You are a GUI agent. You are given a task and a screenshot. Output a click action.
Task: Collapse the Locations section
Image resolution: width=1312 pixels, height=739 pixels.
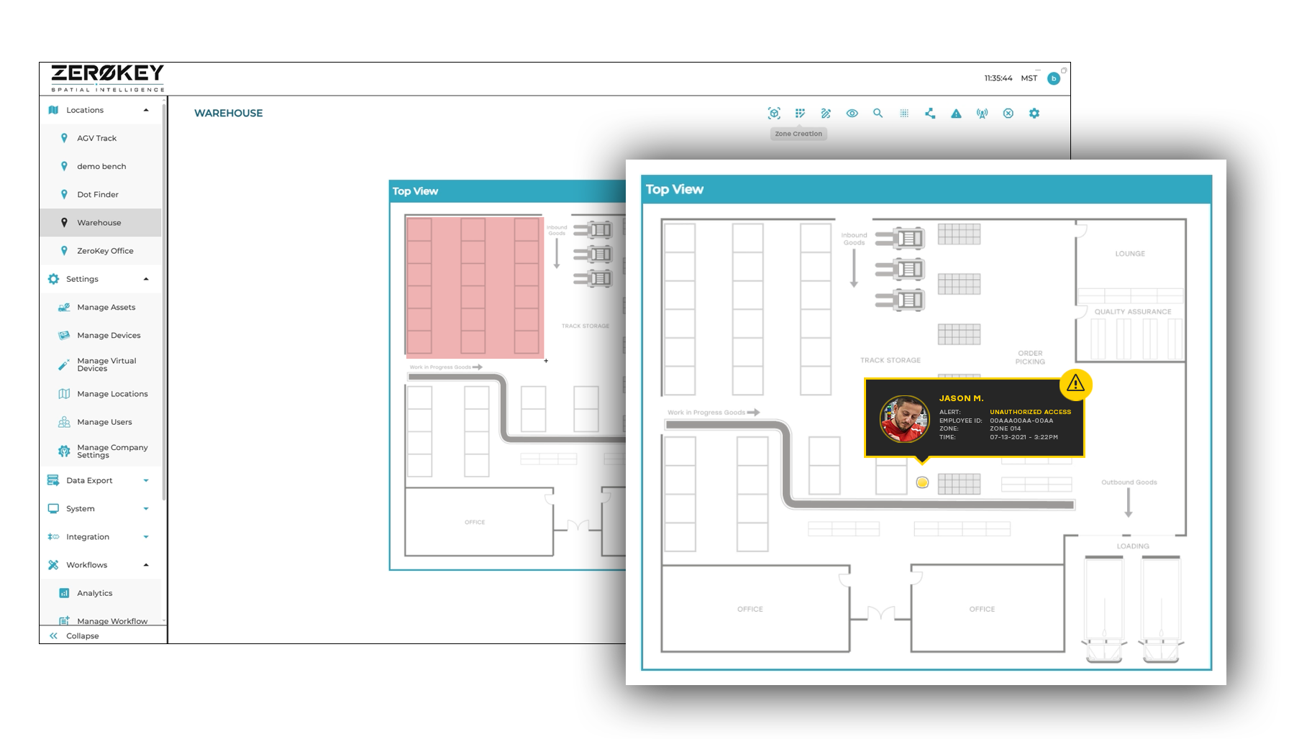point(146,110)
